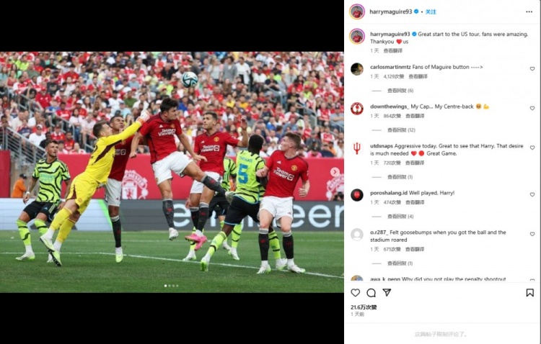Screen dimensions: 541x344
Task: Like carlosmartinmtz's comment heart
Action: click(x=532, y=69)
